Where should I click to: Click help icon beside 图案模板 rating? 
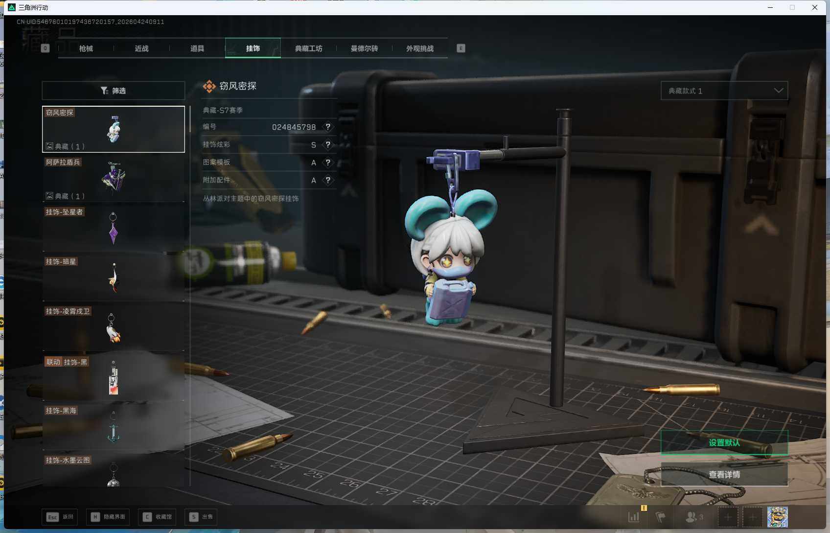[x=328, y=162]
